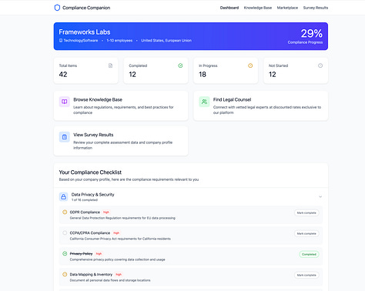Click the Frameworks Labs company title

tap(85, 32)
